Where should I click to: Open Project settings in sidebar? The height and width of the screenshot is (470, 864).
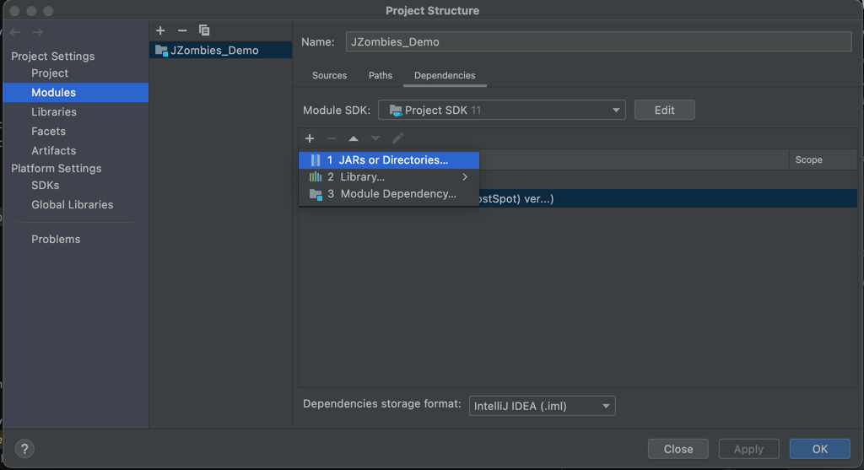[x=50, y=73]
